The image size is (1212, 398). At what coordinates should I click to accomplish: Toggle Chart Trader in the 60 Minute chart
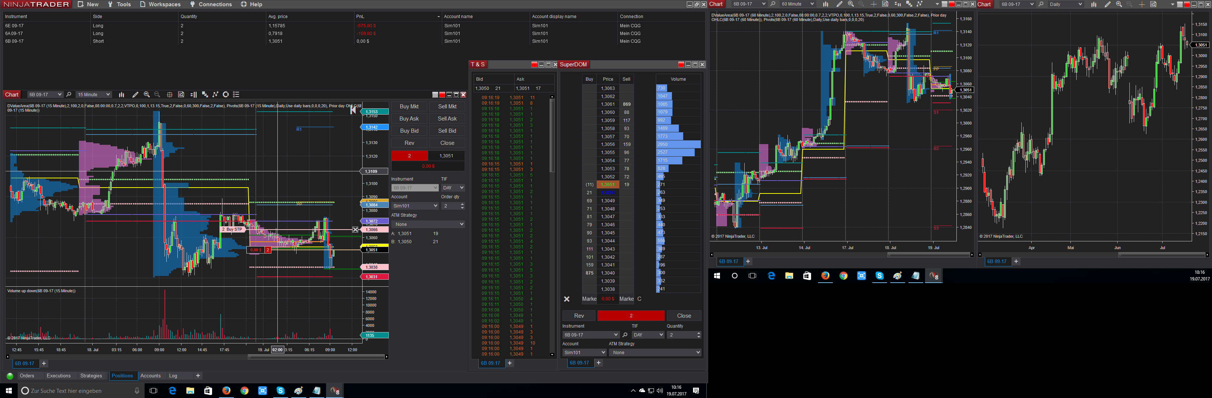click(897, 4)
